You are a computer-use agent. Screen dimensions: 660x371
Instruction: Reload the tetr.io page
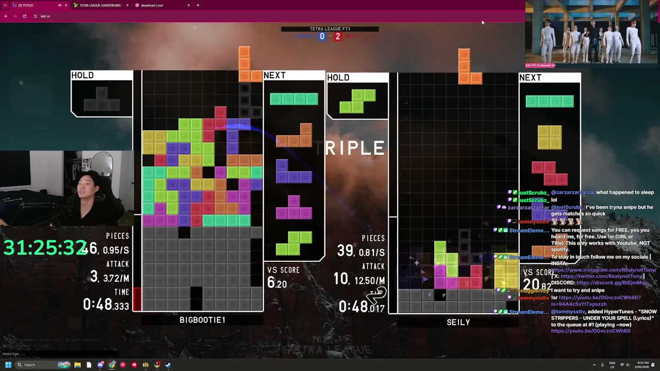tap(24, 16)
